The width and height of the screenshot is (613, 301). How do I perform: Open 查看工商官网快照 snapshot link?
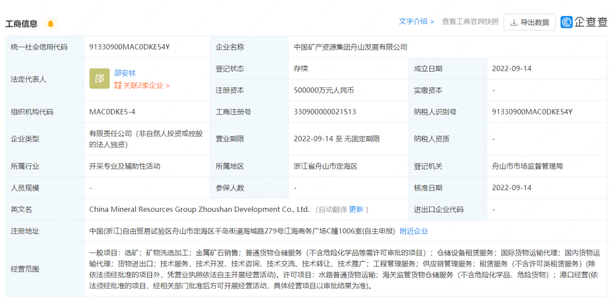pyautogui.click(x=470, y=22)
